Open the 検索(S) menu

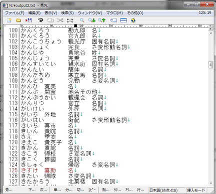coord(67,13)
